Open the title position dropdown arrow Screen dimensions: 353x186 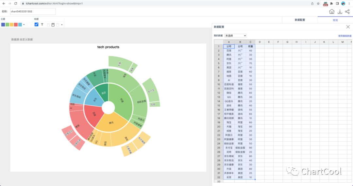tap(62, 25)
